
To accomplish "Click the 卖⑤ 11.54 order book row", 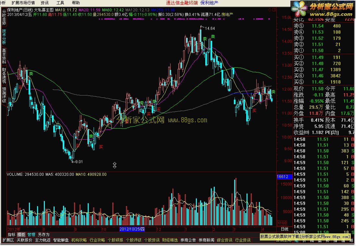I will point(324,26).
